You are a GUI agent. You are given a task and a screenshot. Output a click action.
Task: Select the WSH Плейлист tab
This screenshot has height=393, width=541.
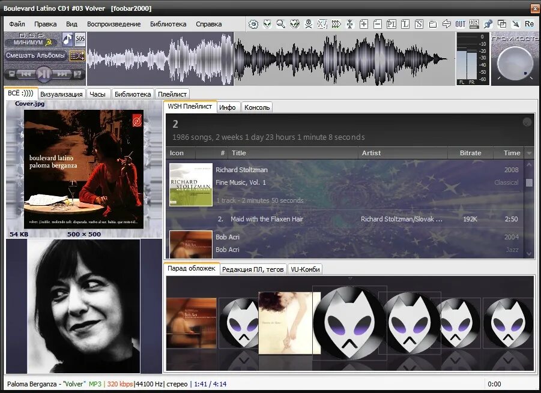click(x=190, y=107)
